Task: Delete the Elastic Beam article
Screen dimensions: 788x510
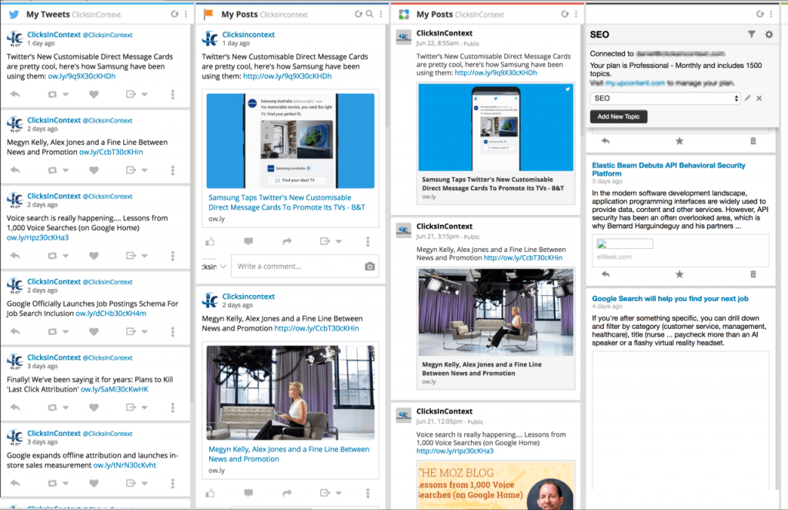Action: point(753,274)
